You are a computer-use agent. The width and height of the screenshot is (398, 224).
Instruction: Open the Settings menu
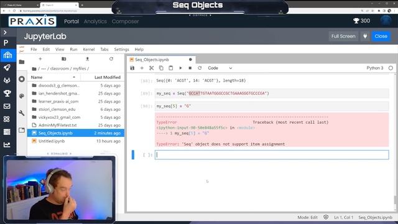click(x=121, y=49)
